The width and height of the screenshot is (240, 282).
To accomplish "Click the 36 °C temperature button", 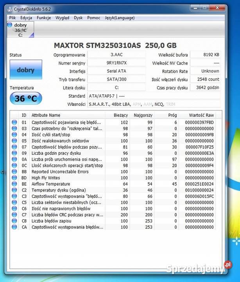I will click(x=26, y=98).
